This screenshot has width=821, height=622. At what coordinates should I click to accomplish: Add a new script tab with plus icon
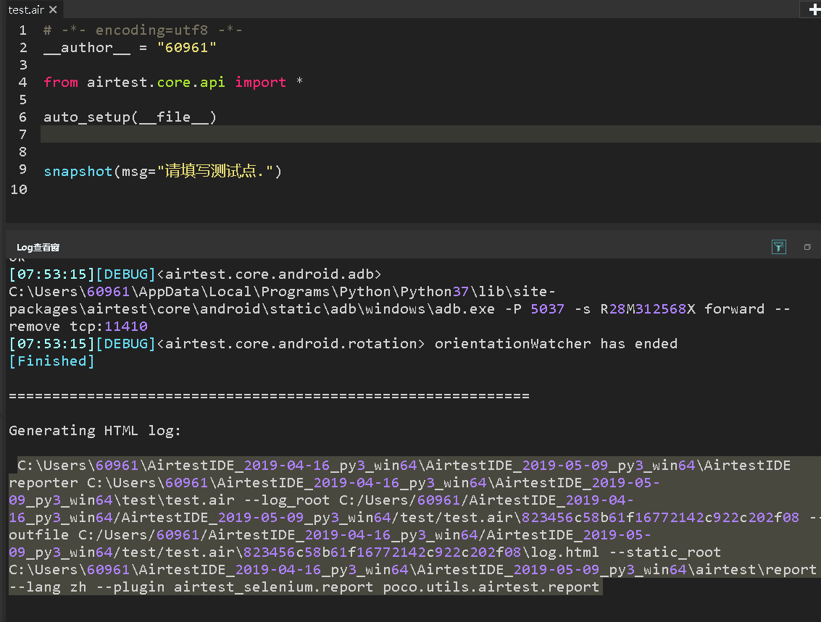click(x=814, y=9)
